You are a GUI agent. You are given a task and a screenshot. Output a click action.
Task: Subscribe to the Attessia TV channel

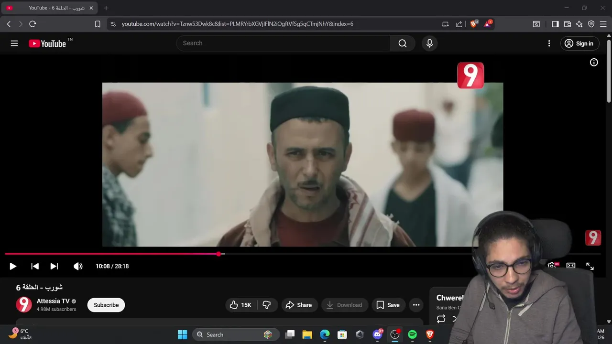(106, 305)
